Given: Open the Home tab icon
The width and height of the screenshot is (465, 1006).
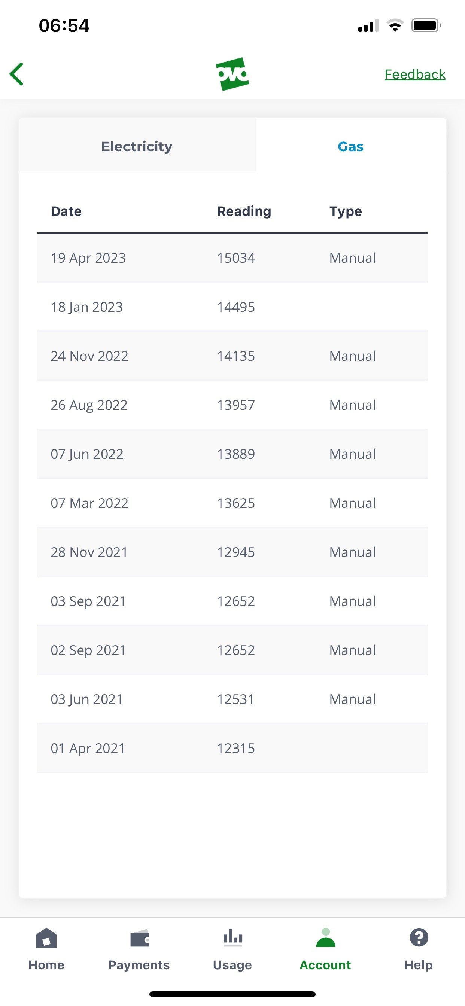Looking at the screenshot, I should click(x=46, y=938).
